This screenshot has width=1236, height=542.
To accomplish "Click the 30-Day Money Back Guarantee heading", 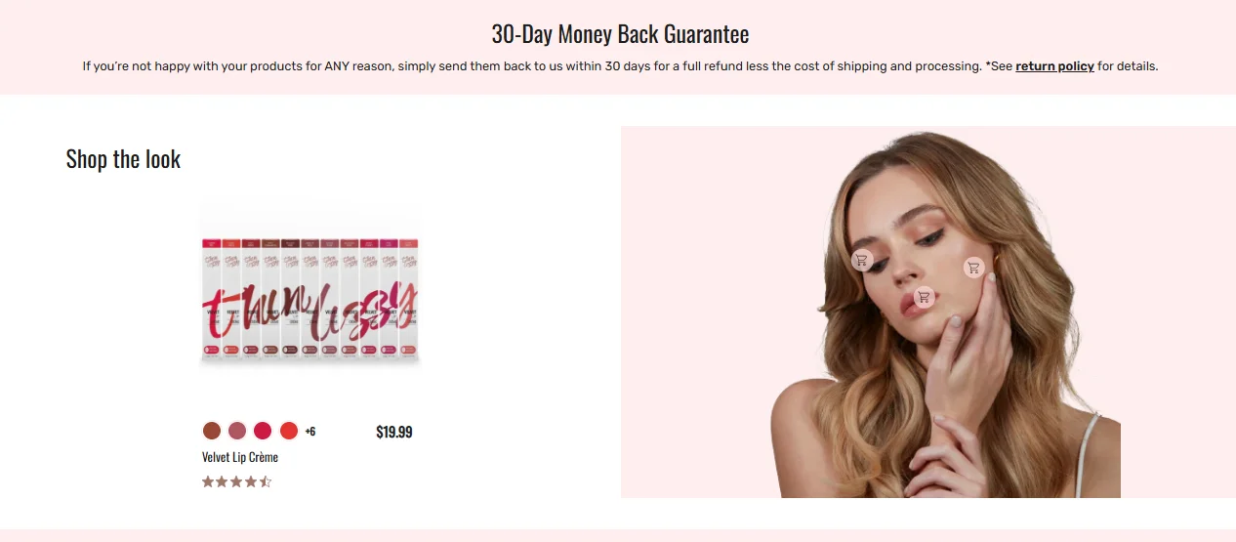I will coord(620,34).
